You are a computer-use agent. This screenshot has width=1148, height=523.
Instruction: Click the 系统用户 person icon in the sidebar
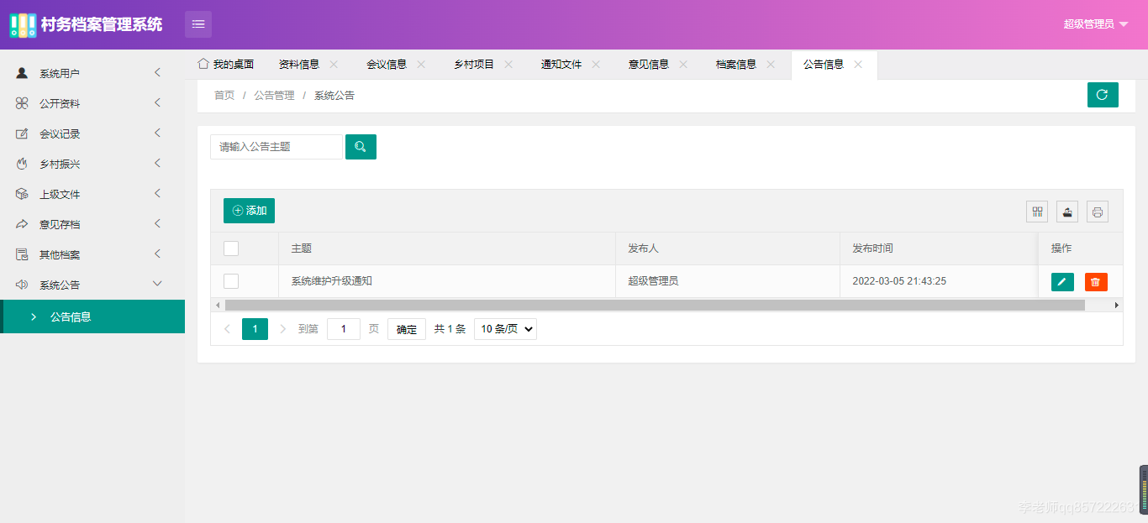coord(22,73)
